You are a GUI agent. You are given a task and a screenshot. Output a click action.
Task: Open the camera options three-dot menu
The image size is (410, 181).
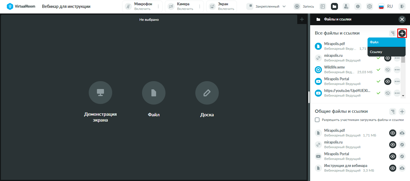click(x=200, y=6)
